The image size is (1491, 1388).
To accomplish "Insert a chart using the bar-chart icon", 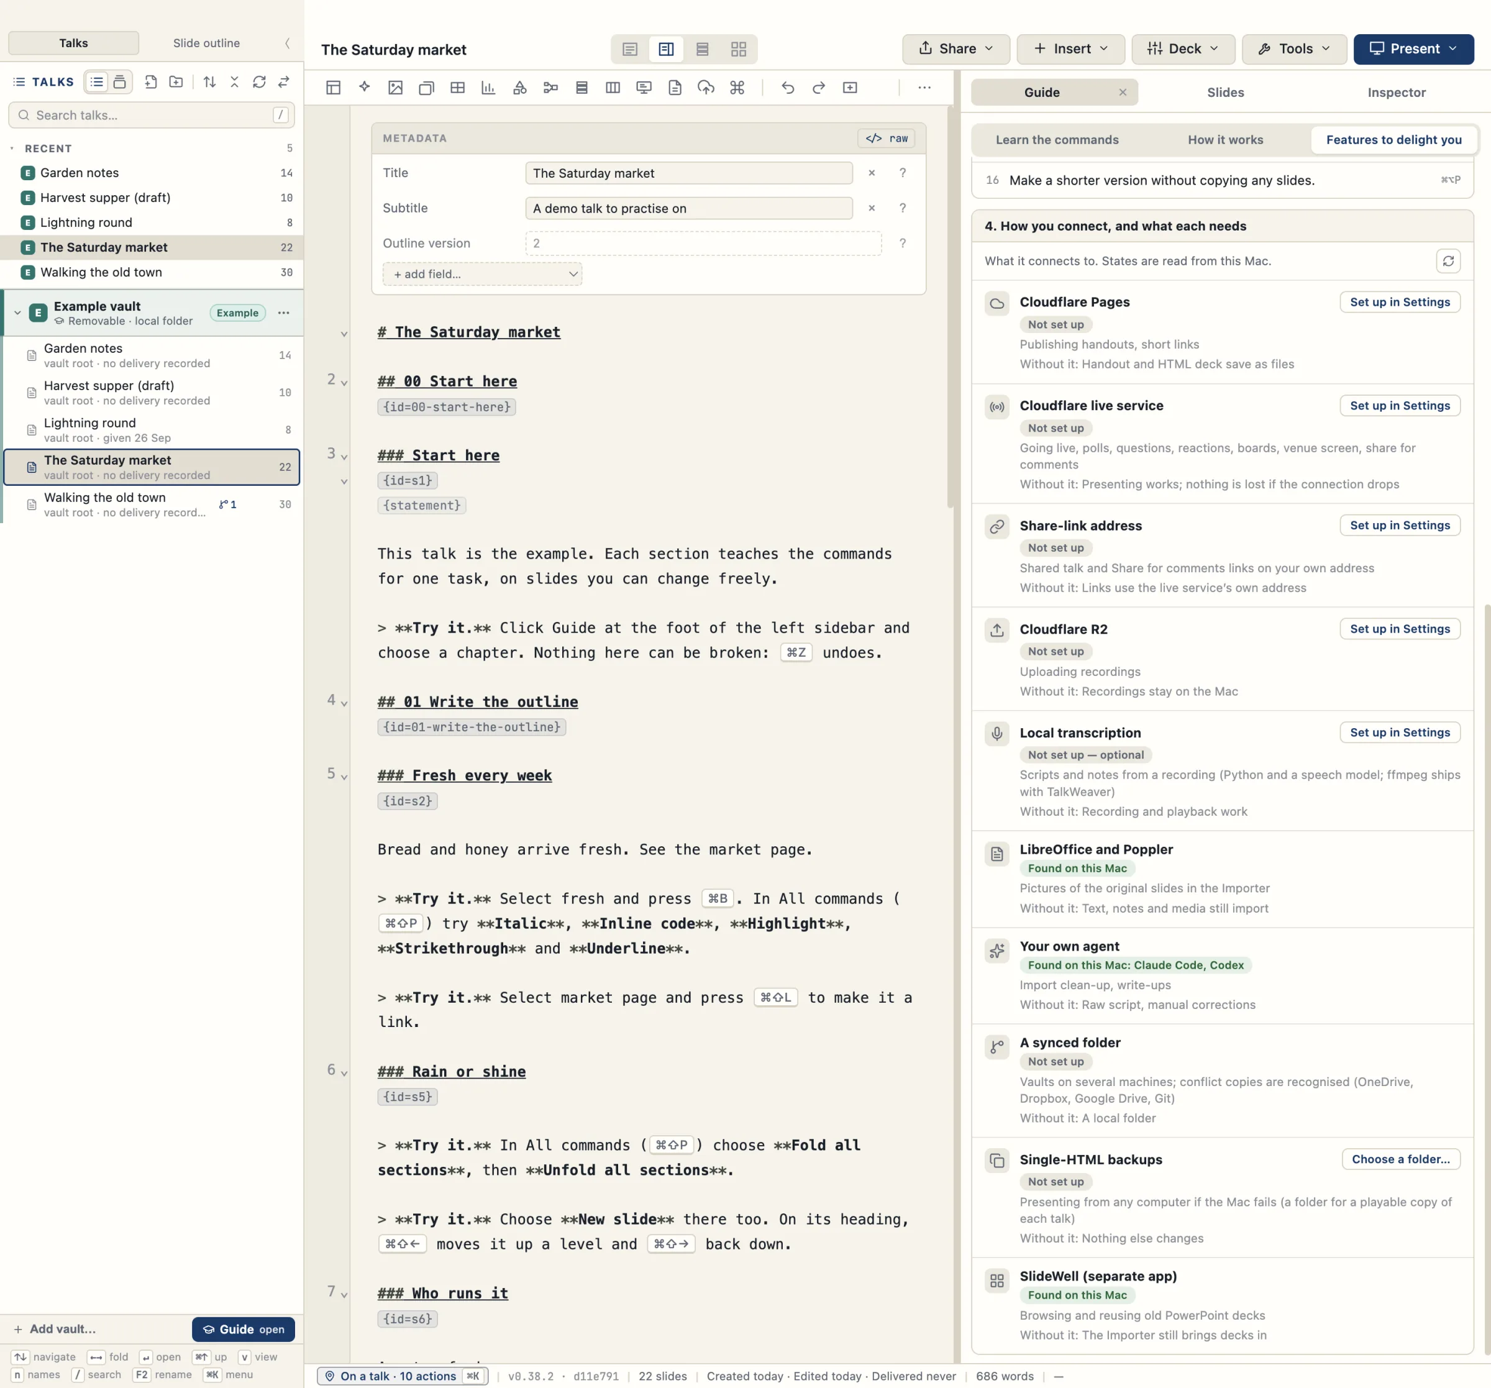I will (488, 88).
